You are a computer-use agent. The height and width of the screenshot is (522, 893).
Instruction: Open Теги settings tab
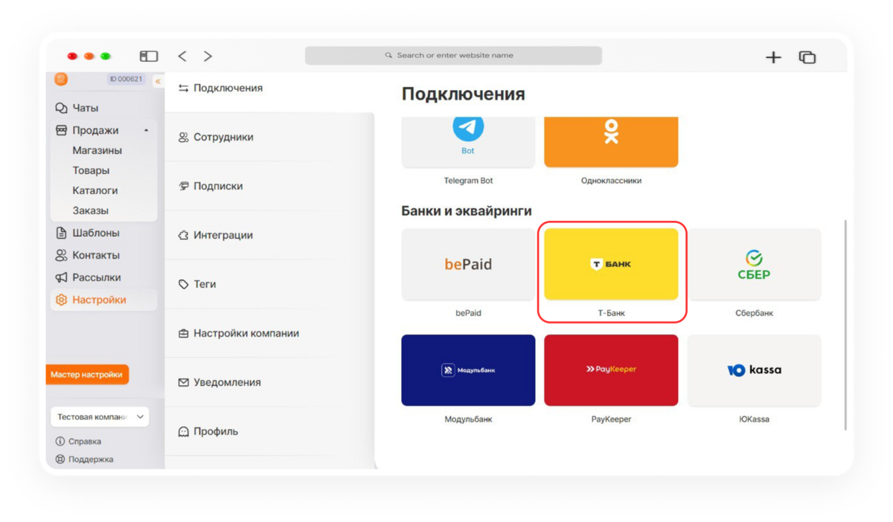(x=269, y=284)
